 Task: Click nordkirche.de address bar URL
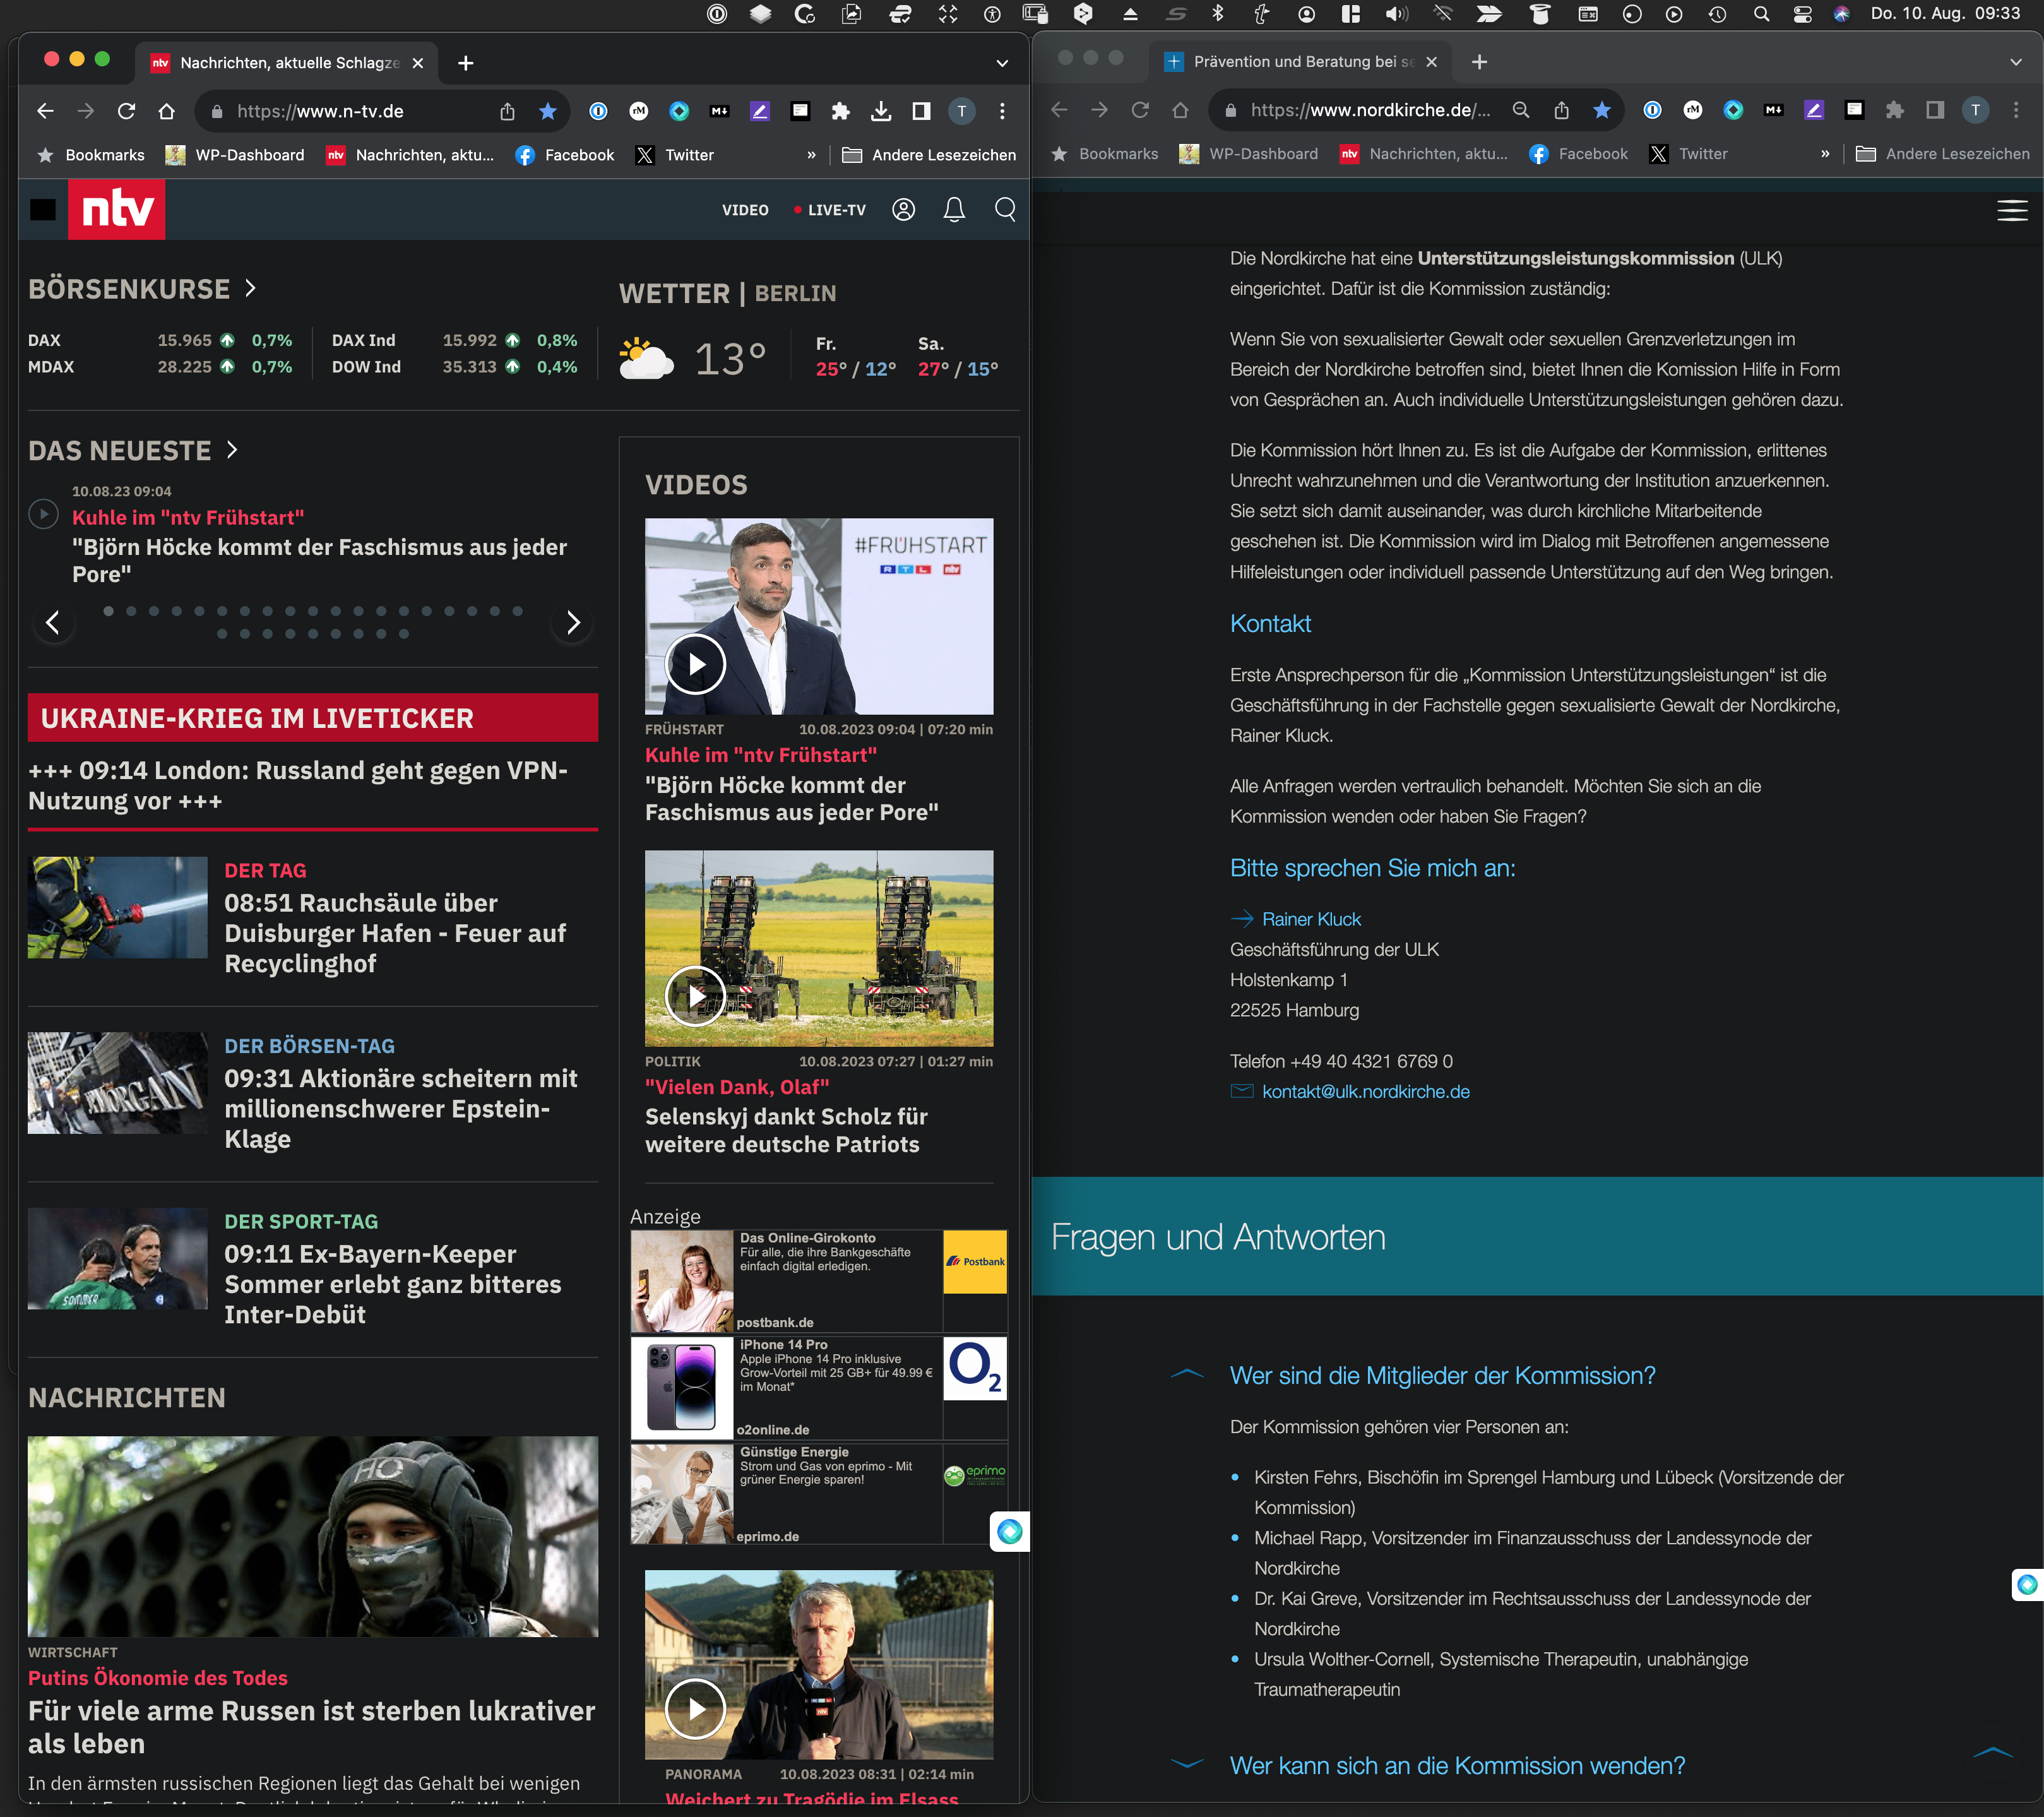[1370, 110]
